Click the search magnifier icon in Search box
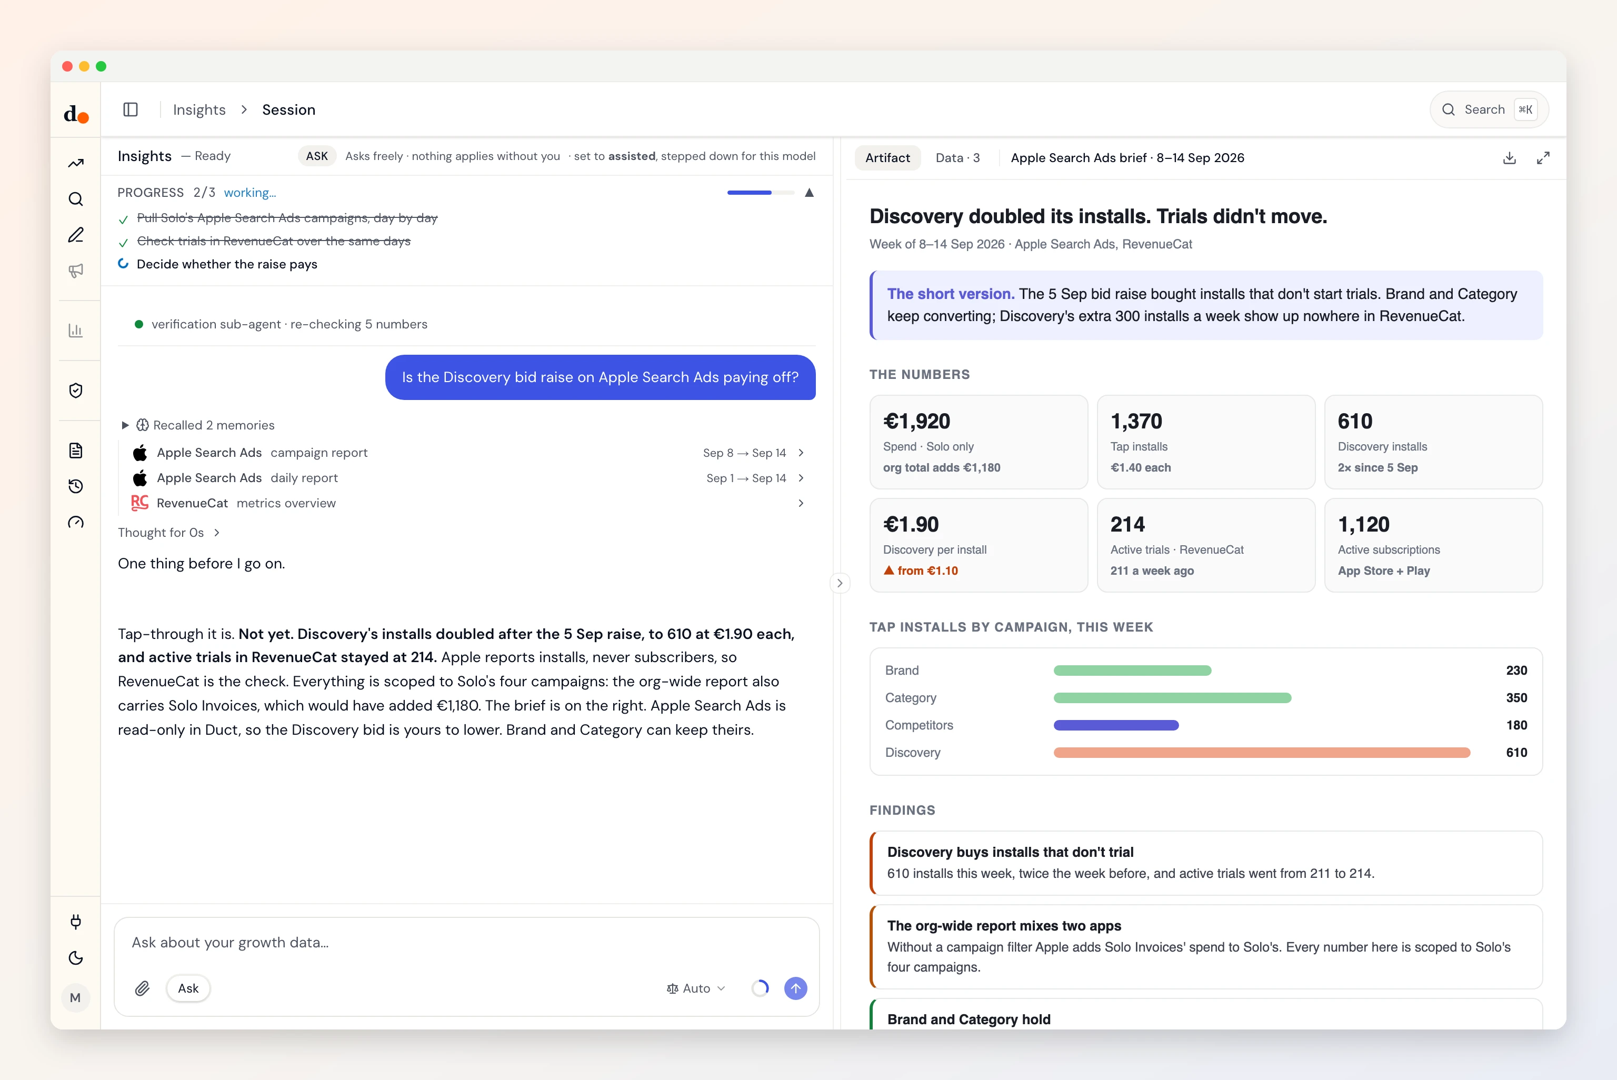 point(1448,109)
